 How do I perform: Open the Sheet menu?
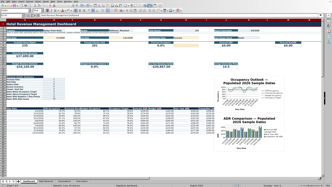tap(46, 1)
